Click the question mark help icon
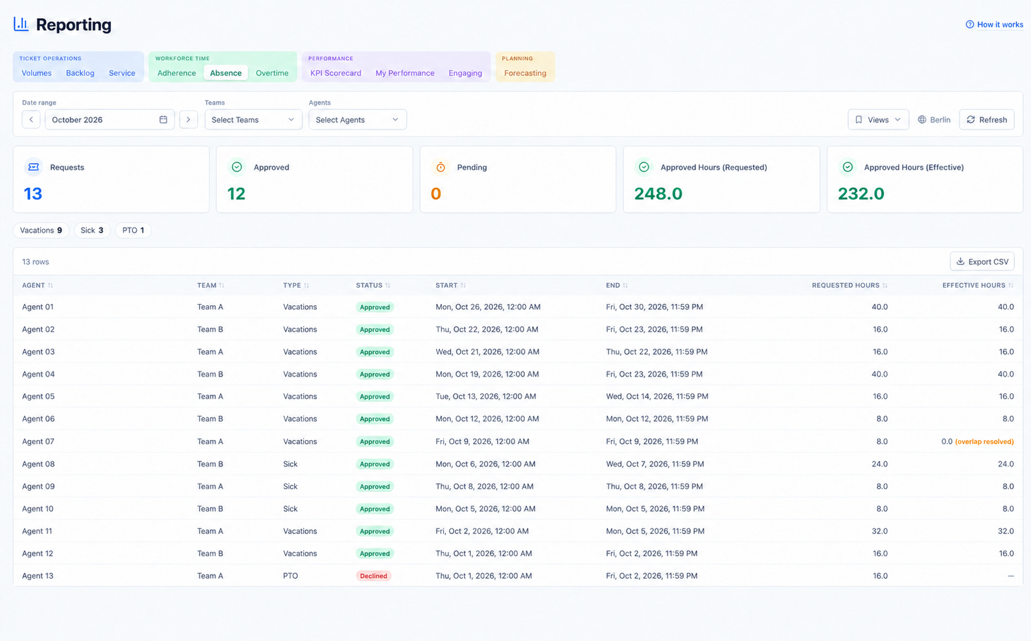The height and width of the screenshot is (641, 1031). click(969, 25)
